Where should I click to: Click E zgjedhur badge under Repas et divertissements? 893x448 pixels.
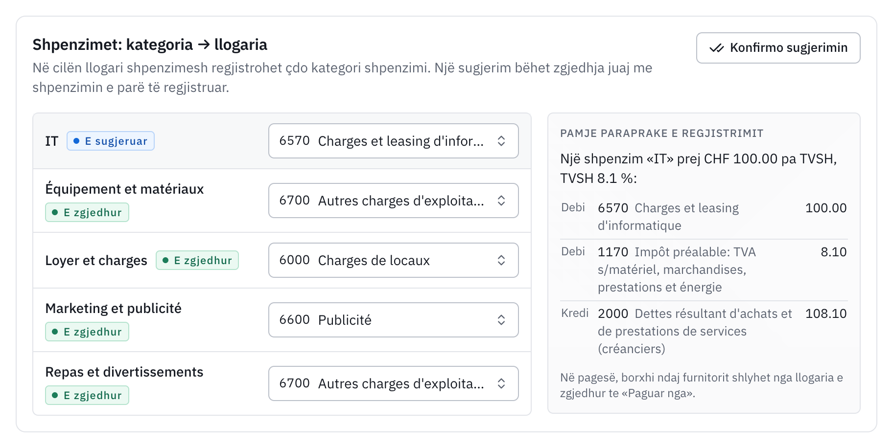87,395
